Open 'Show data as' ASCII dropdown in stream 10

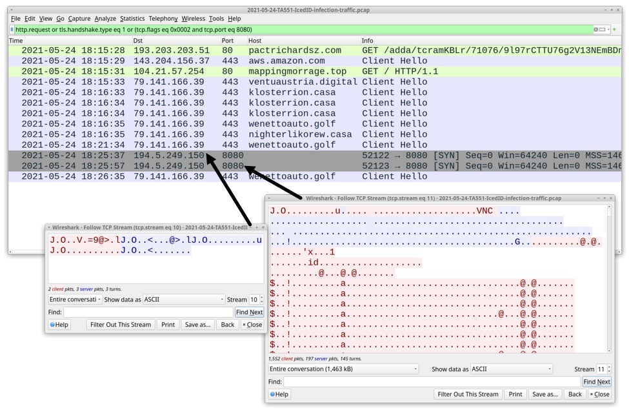click(183, 300)
